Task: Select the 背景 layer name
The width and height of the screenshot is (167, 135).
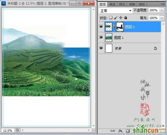Action: click(x=118, y=48)
